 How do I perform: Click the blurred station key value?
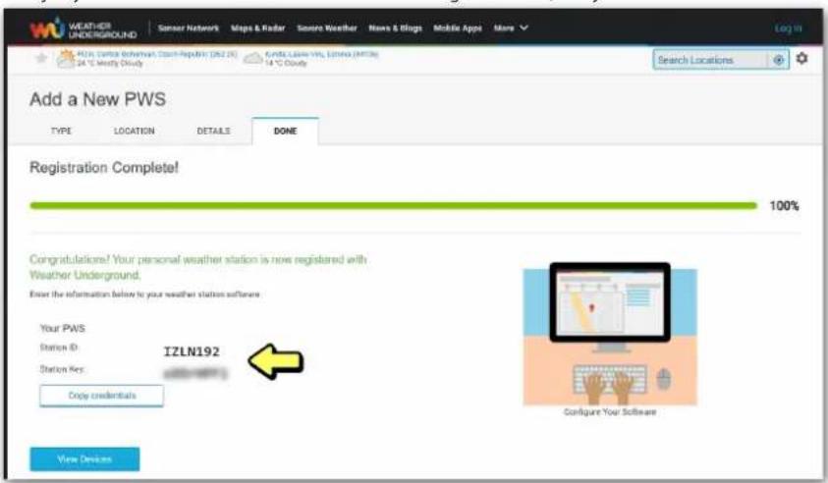coord(194,374)
